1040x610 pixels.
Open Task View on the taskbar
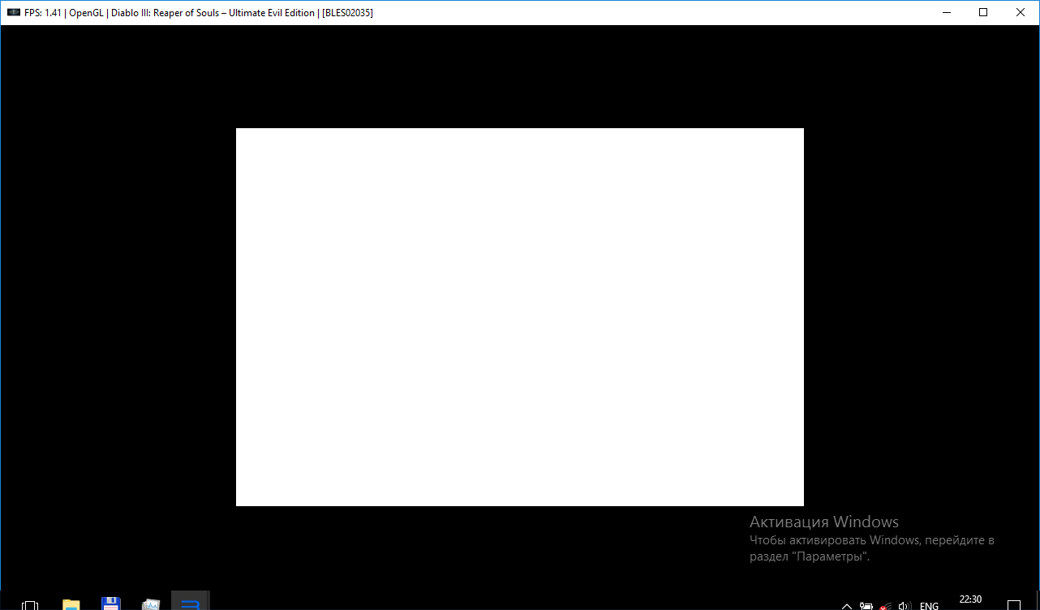pos(30,604)
